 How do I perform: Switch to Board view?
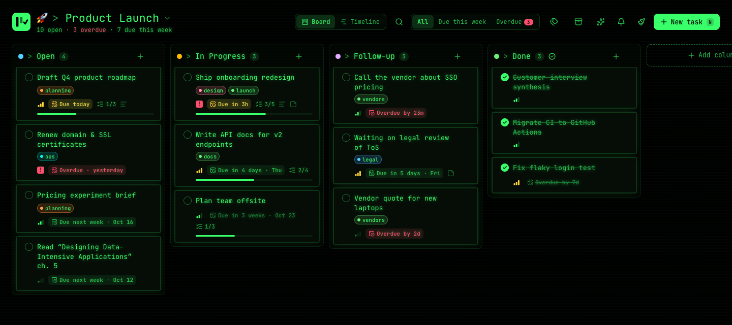pos(316,22)
